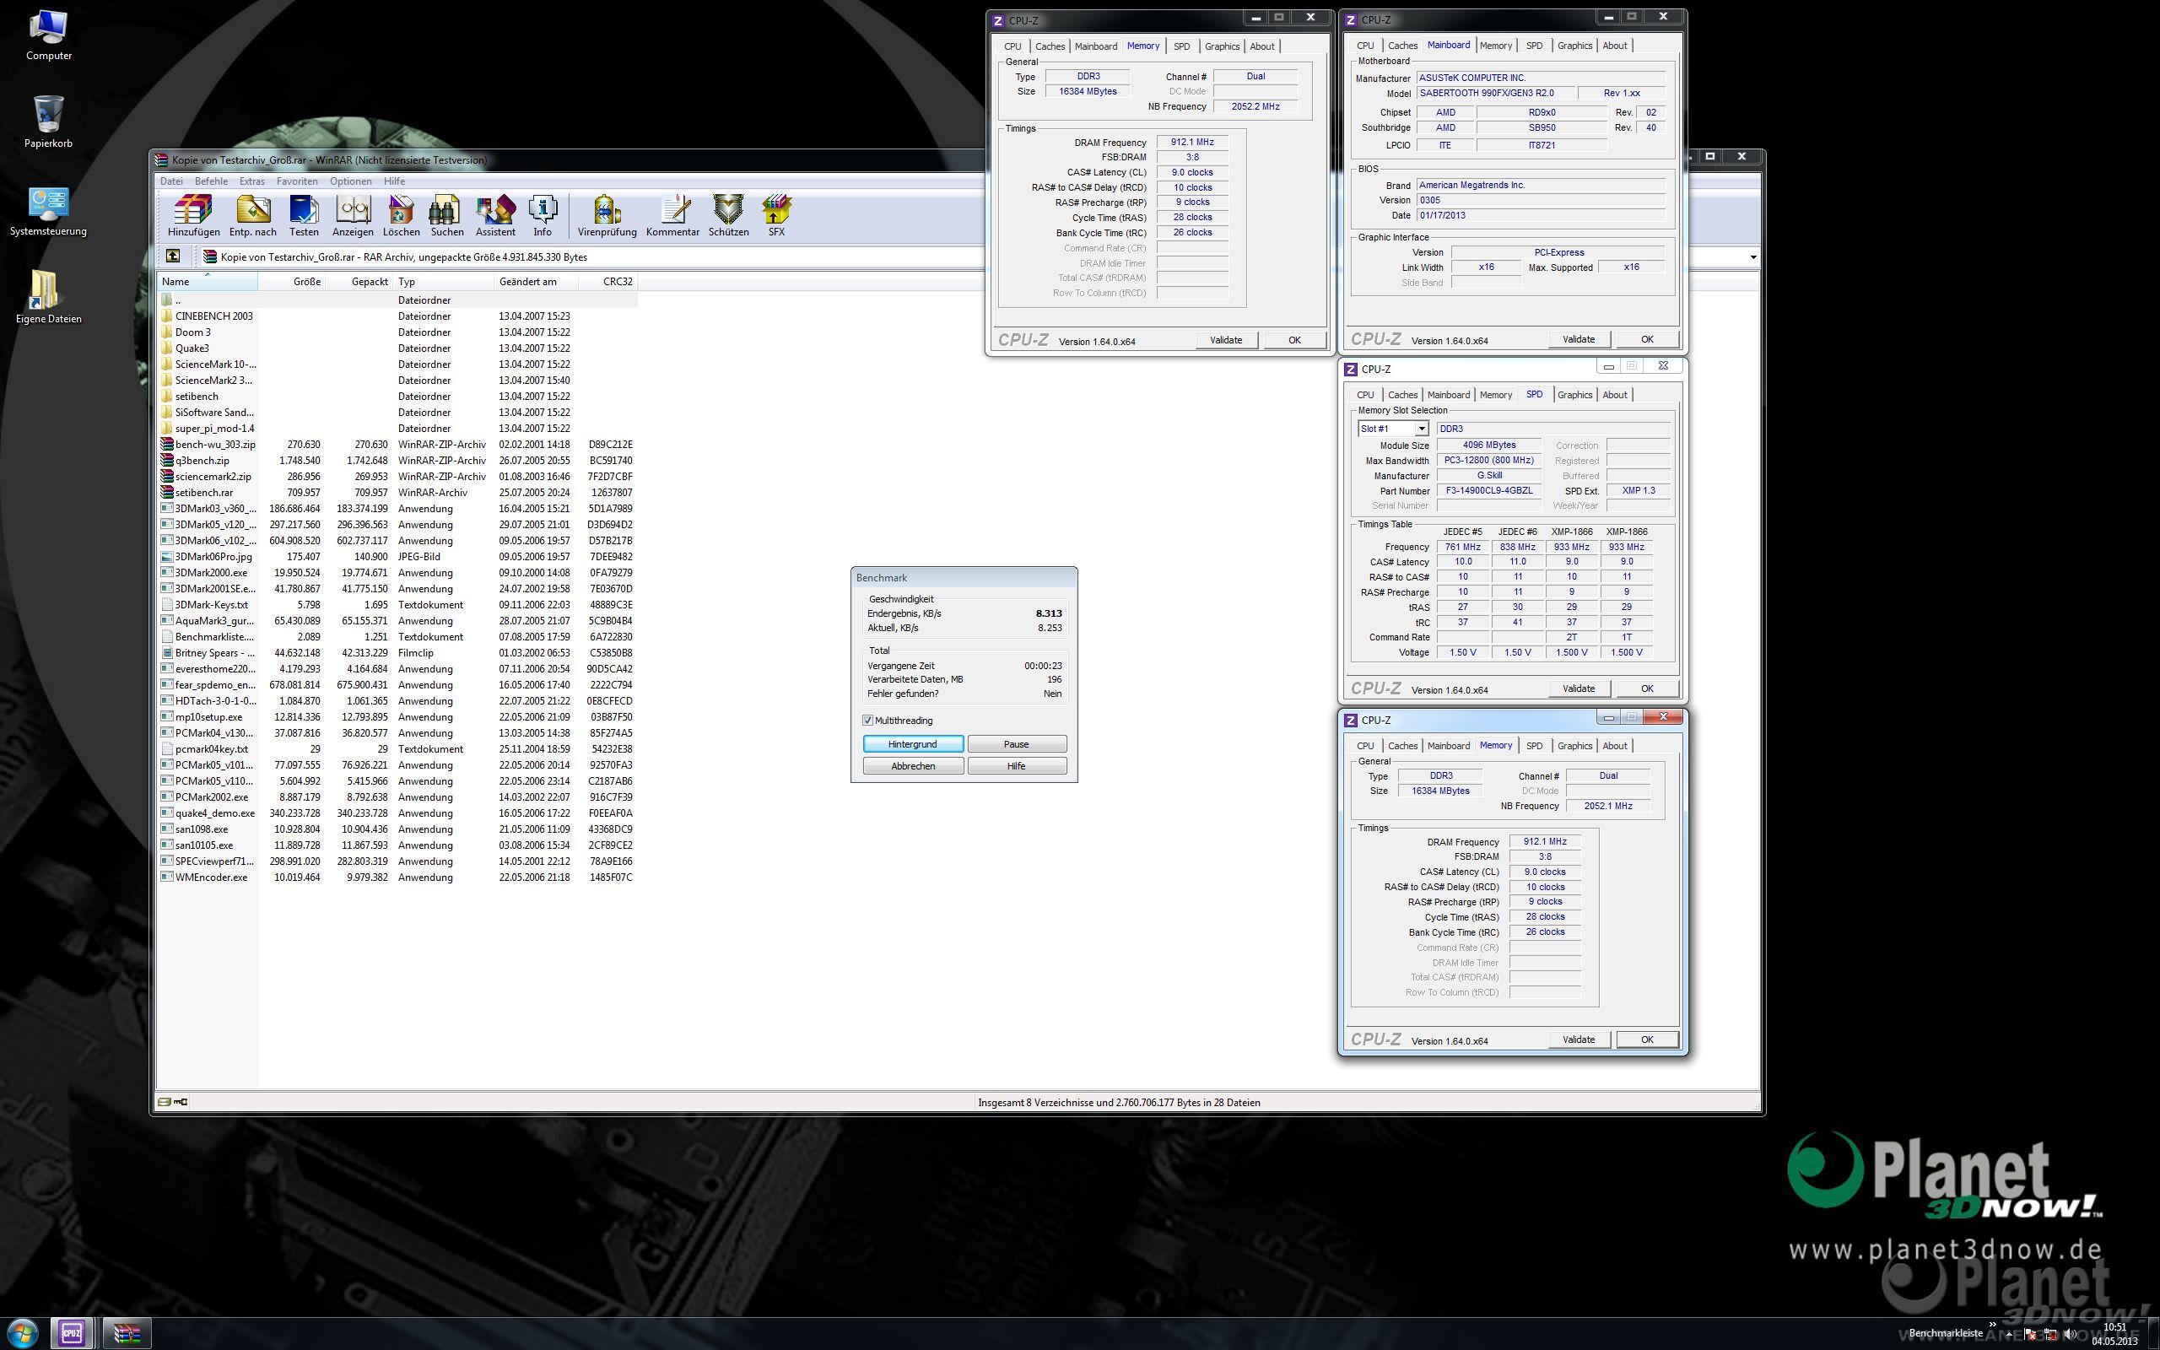Click the SFX archive icon
This screenshot has height=1350, width=2160.
[x=775, y=215]
